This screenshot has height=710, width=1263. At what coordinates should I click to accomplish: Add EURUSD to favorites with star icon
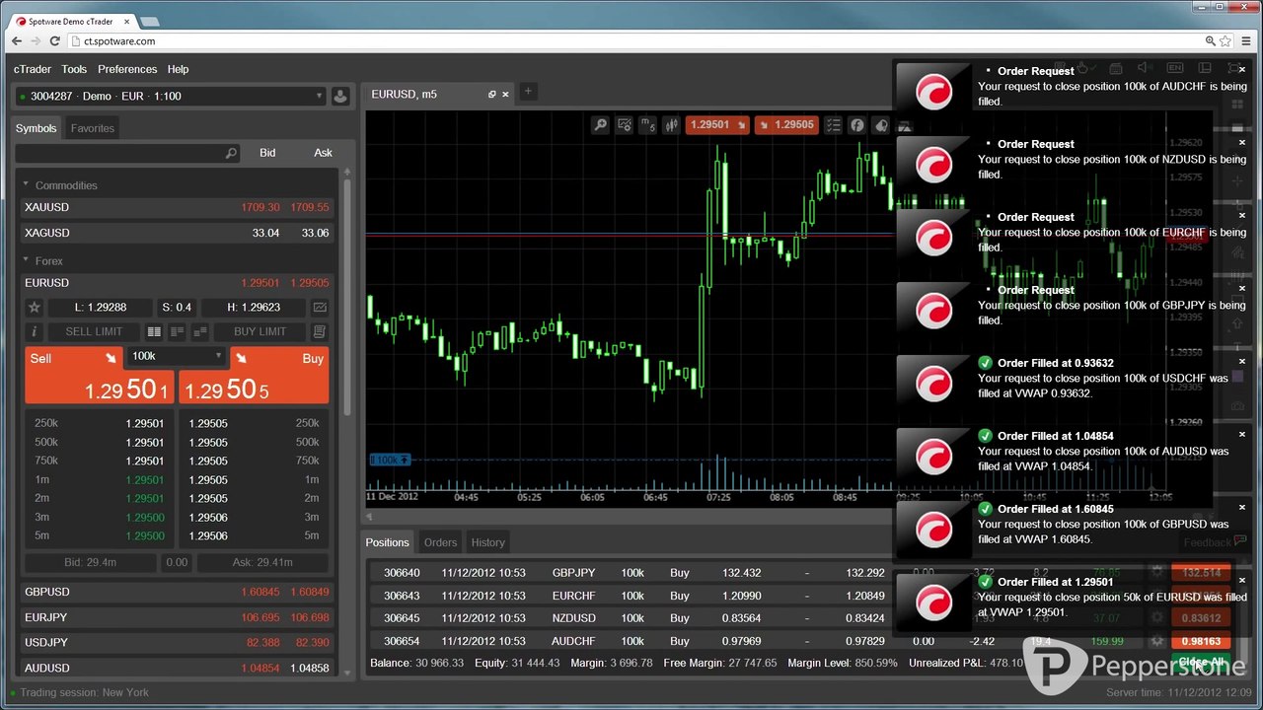pyautogui.click(x=35, y=308)
